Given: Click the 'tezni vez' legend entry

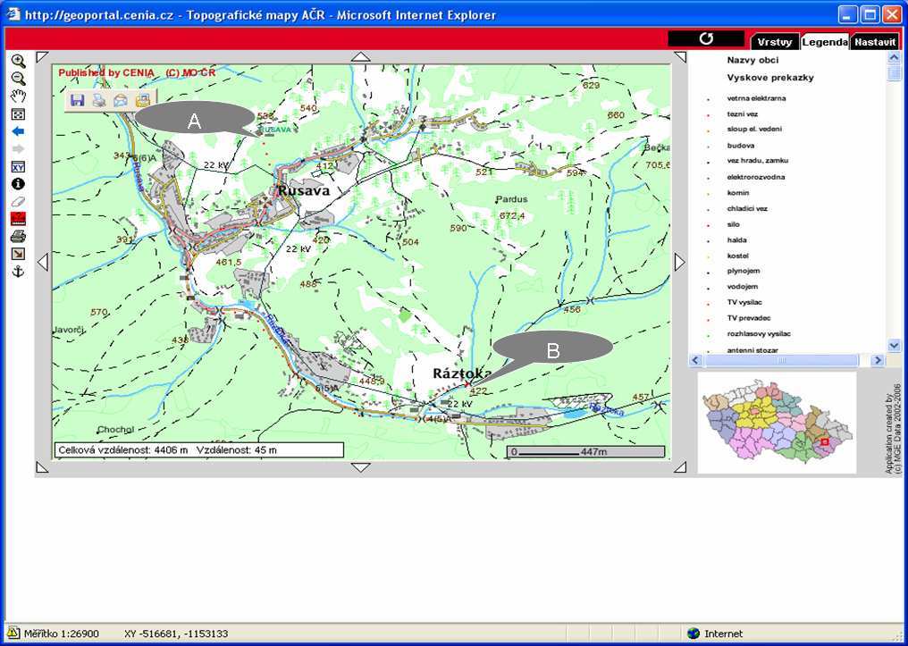Looking at the screenshot, I should pos(743,114).
